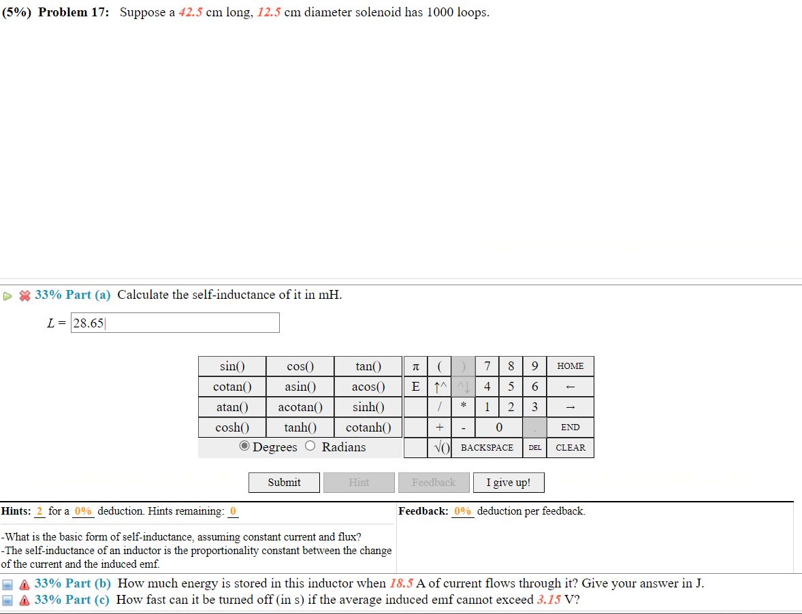Image resolution: width=802 pixels, height=614 pixels.
Task: Click the exponent ↑^ key on keypad
Action: (439, 386)
